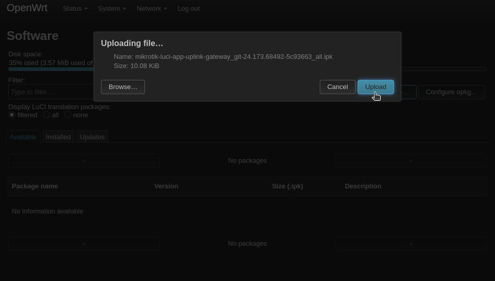Click Log out in top bar

pos(189,9)
